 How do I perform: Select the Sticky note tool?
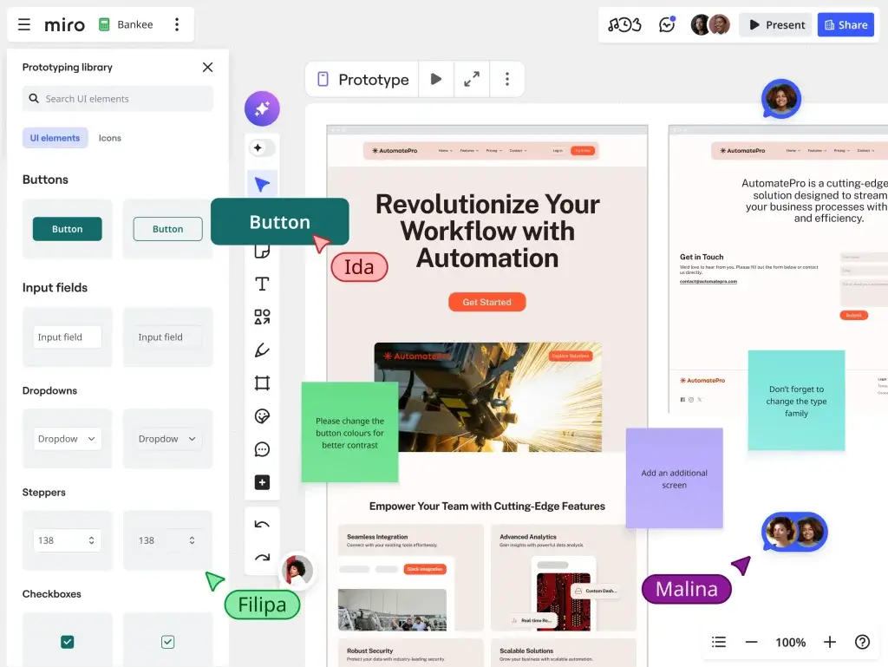coord(262,251)
